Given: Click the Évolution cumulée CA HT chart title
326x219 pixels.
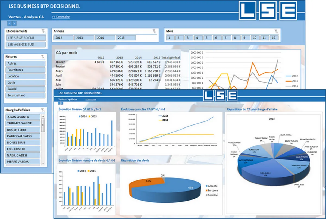Looking at the screenshot, I should [143, 109].
